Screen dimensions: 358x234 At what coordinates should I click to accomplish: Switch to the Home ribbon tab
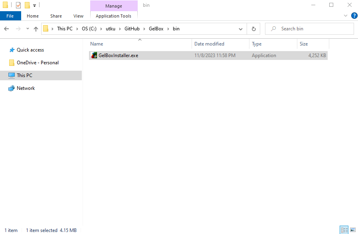[x=33, y=16]
